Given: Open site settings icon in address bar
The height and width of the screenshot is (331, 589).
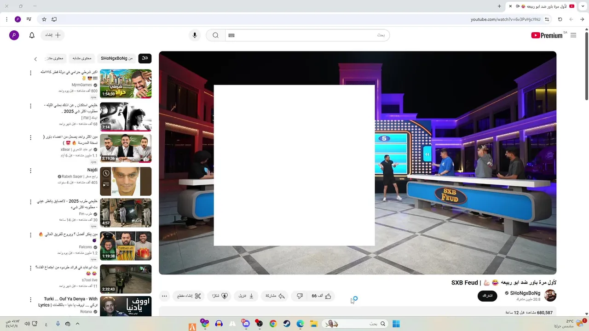Looking at the screenshot, I should (x=547, y=19).
